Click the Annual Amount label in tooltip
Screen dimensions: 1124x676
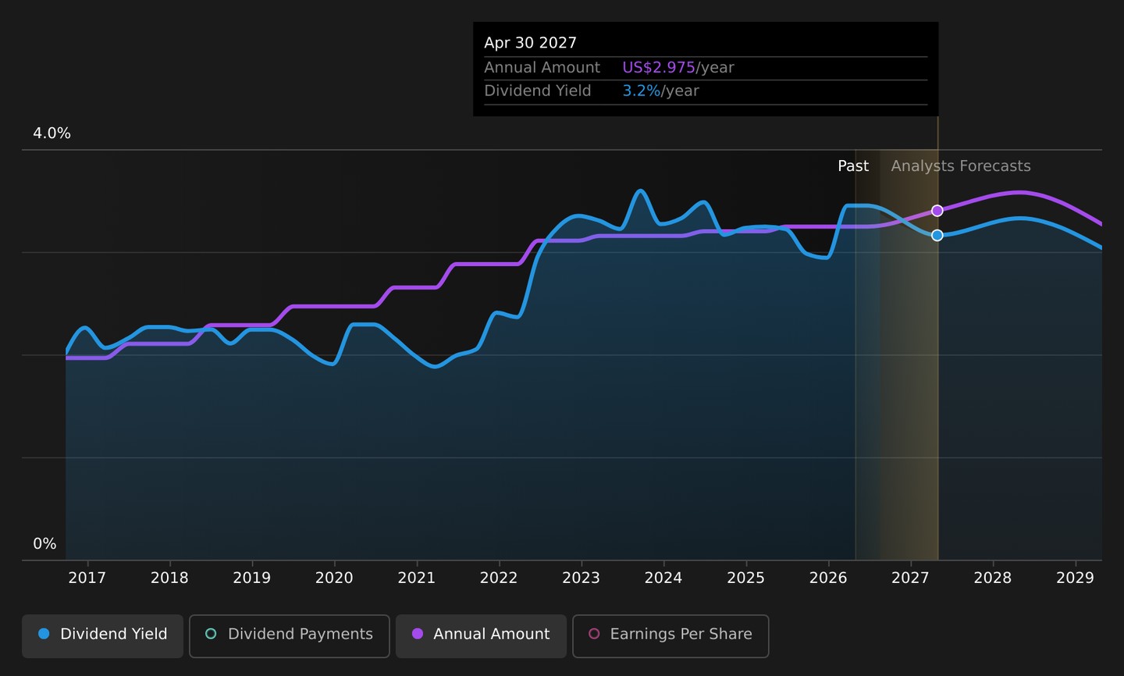(542, 68)
